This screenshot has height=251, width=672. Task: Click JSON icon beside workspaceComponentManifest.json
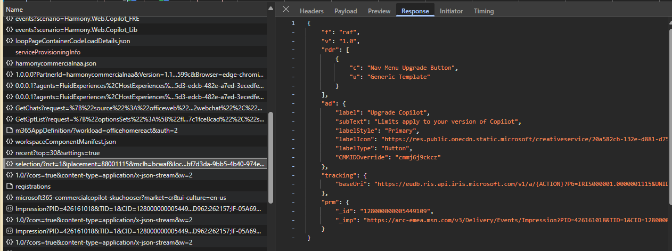coord(9,142)
